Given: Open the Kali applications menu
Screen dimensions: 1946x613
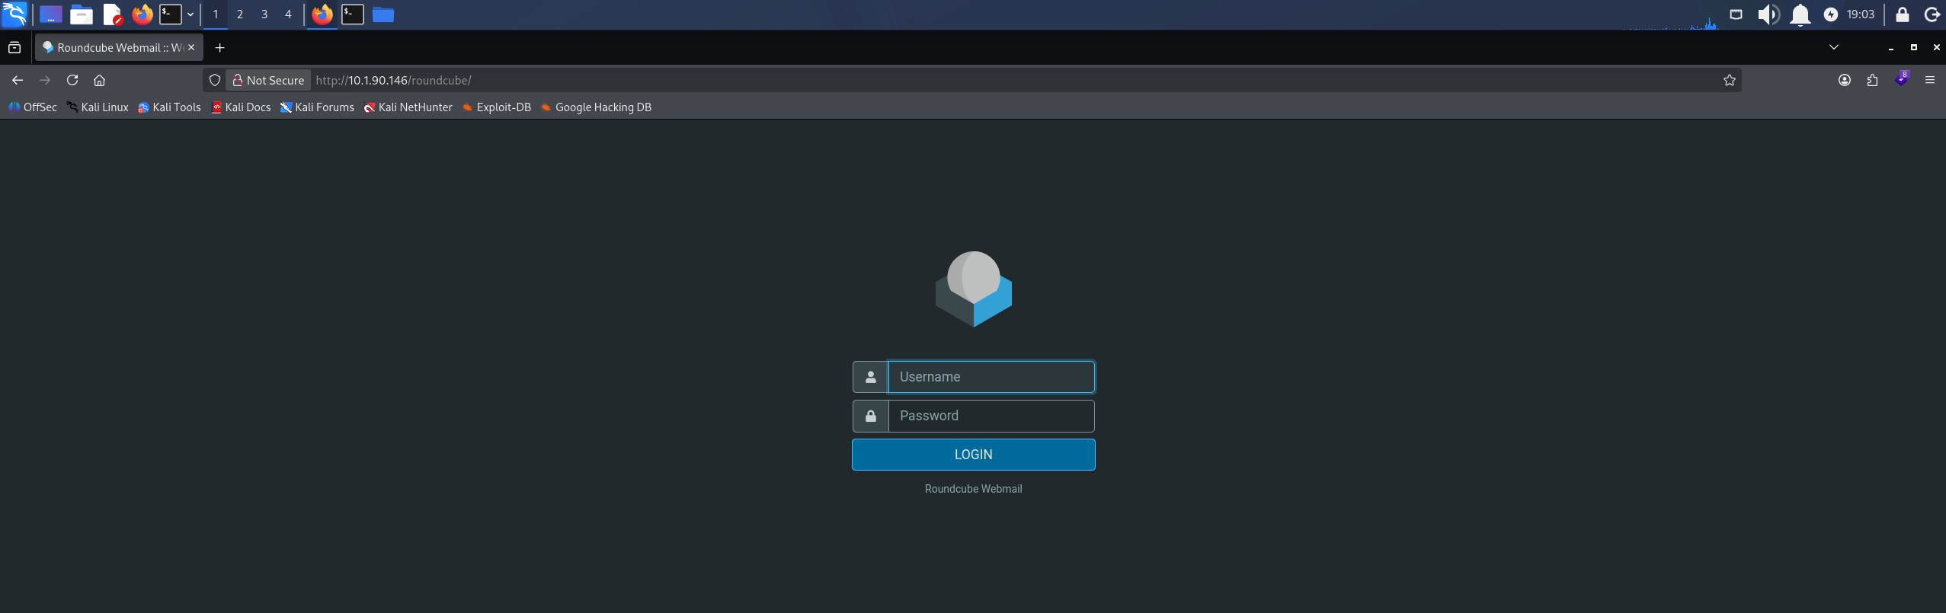Looking at the screenshot, I should pos(14,14).
